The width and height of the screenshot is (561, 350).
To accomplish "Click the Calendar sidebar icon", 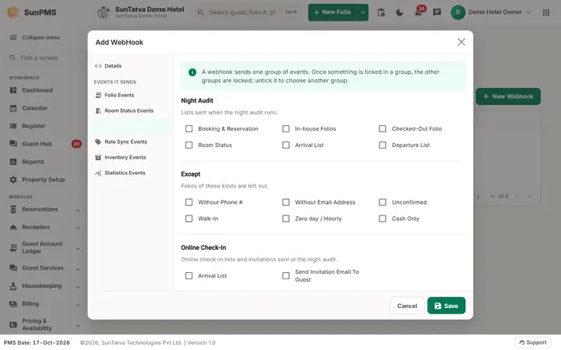I will click(x=13, y=108).
